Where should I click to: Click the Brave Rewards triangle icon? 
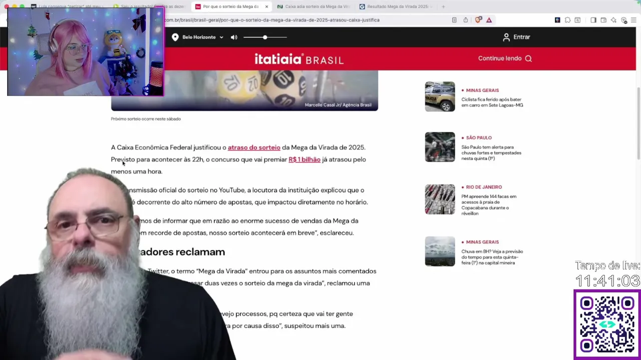pyautogui.click(x=489, y=20)
